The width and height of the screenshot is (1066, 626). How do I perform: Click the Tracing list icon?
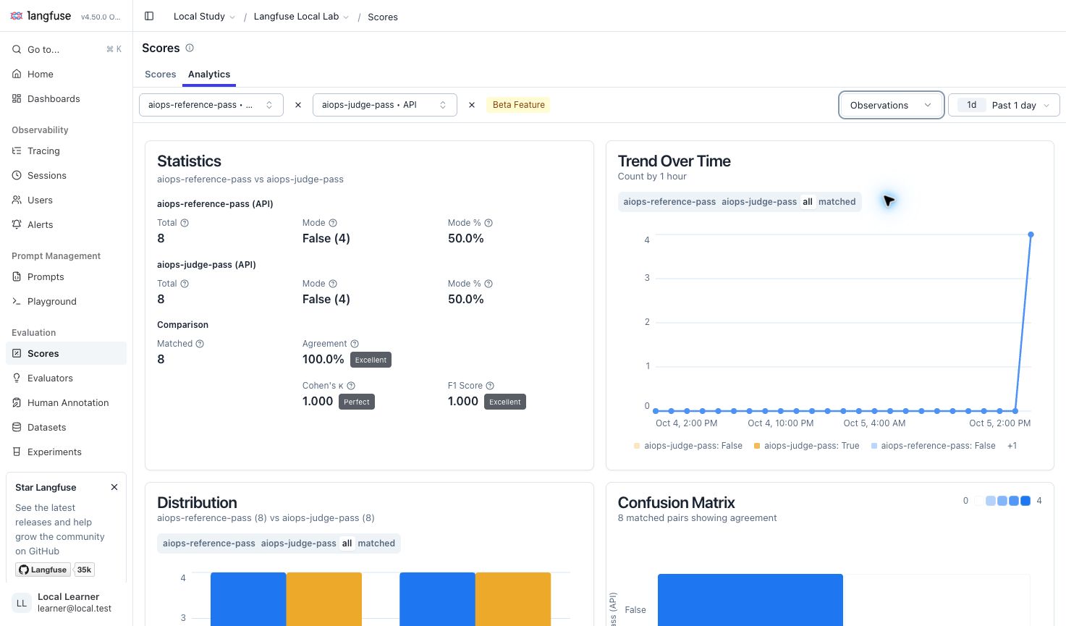17,151
